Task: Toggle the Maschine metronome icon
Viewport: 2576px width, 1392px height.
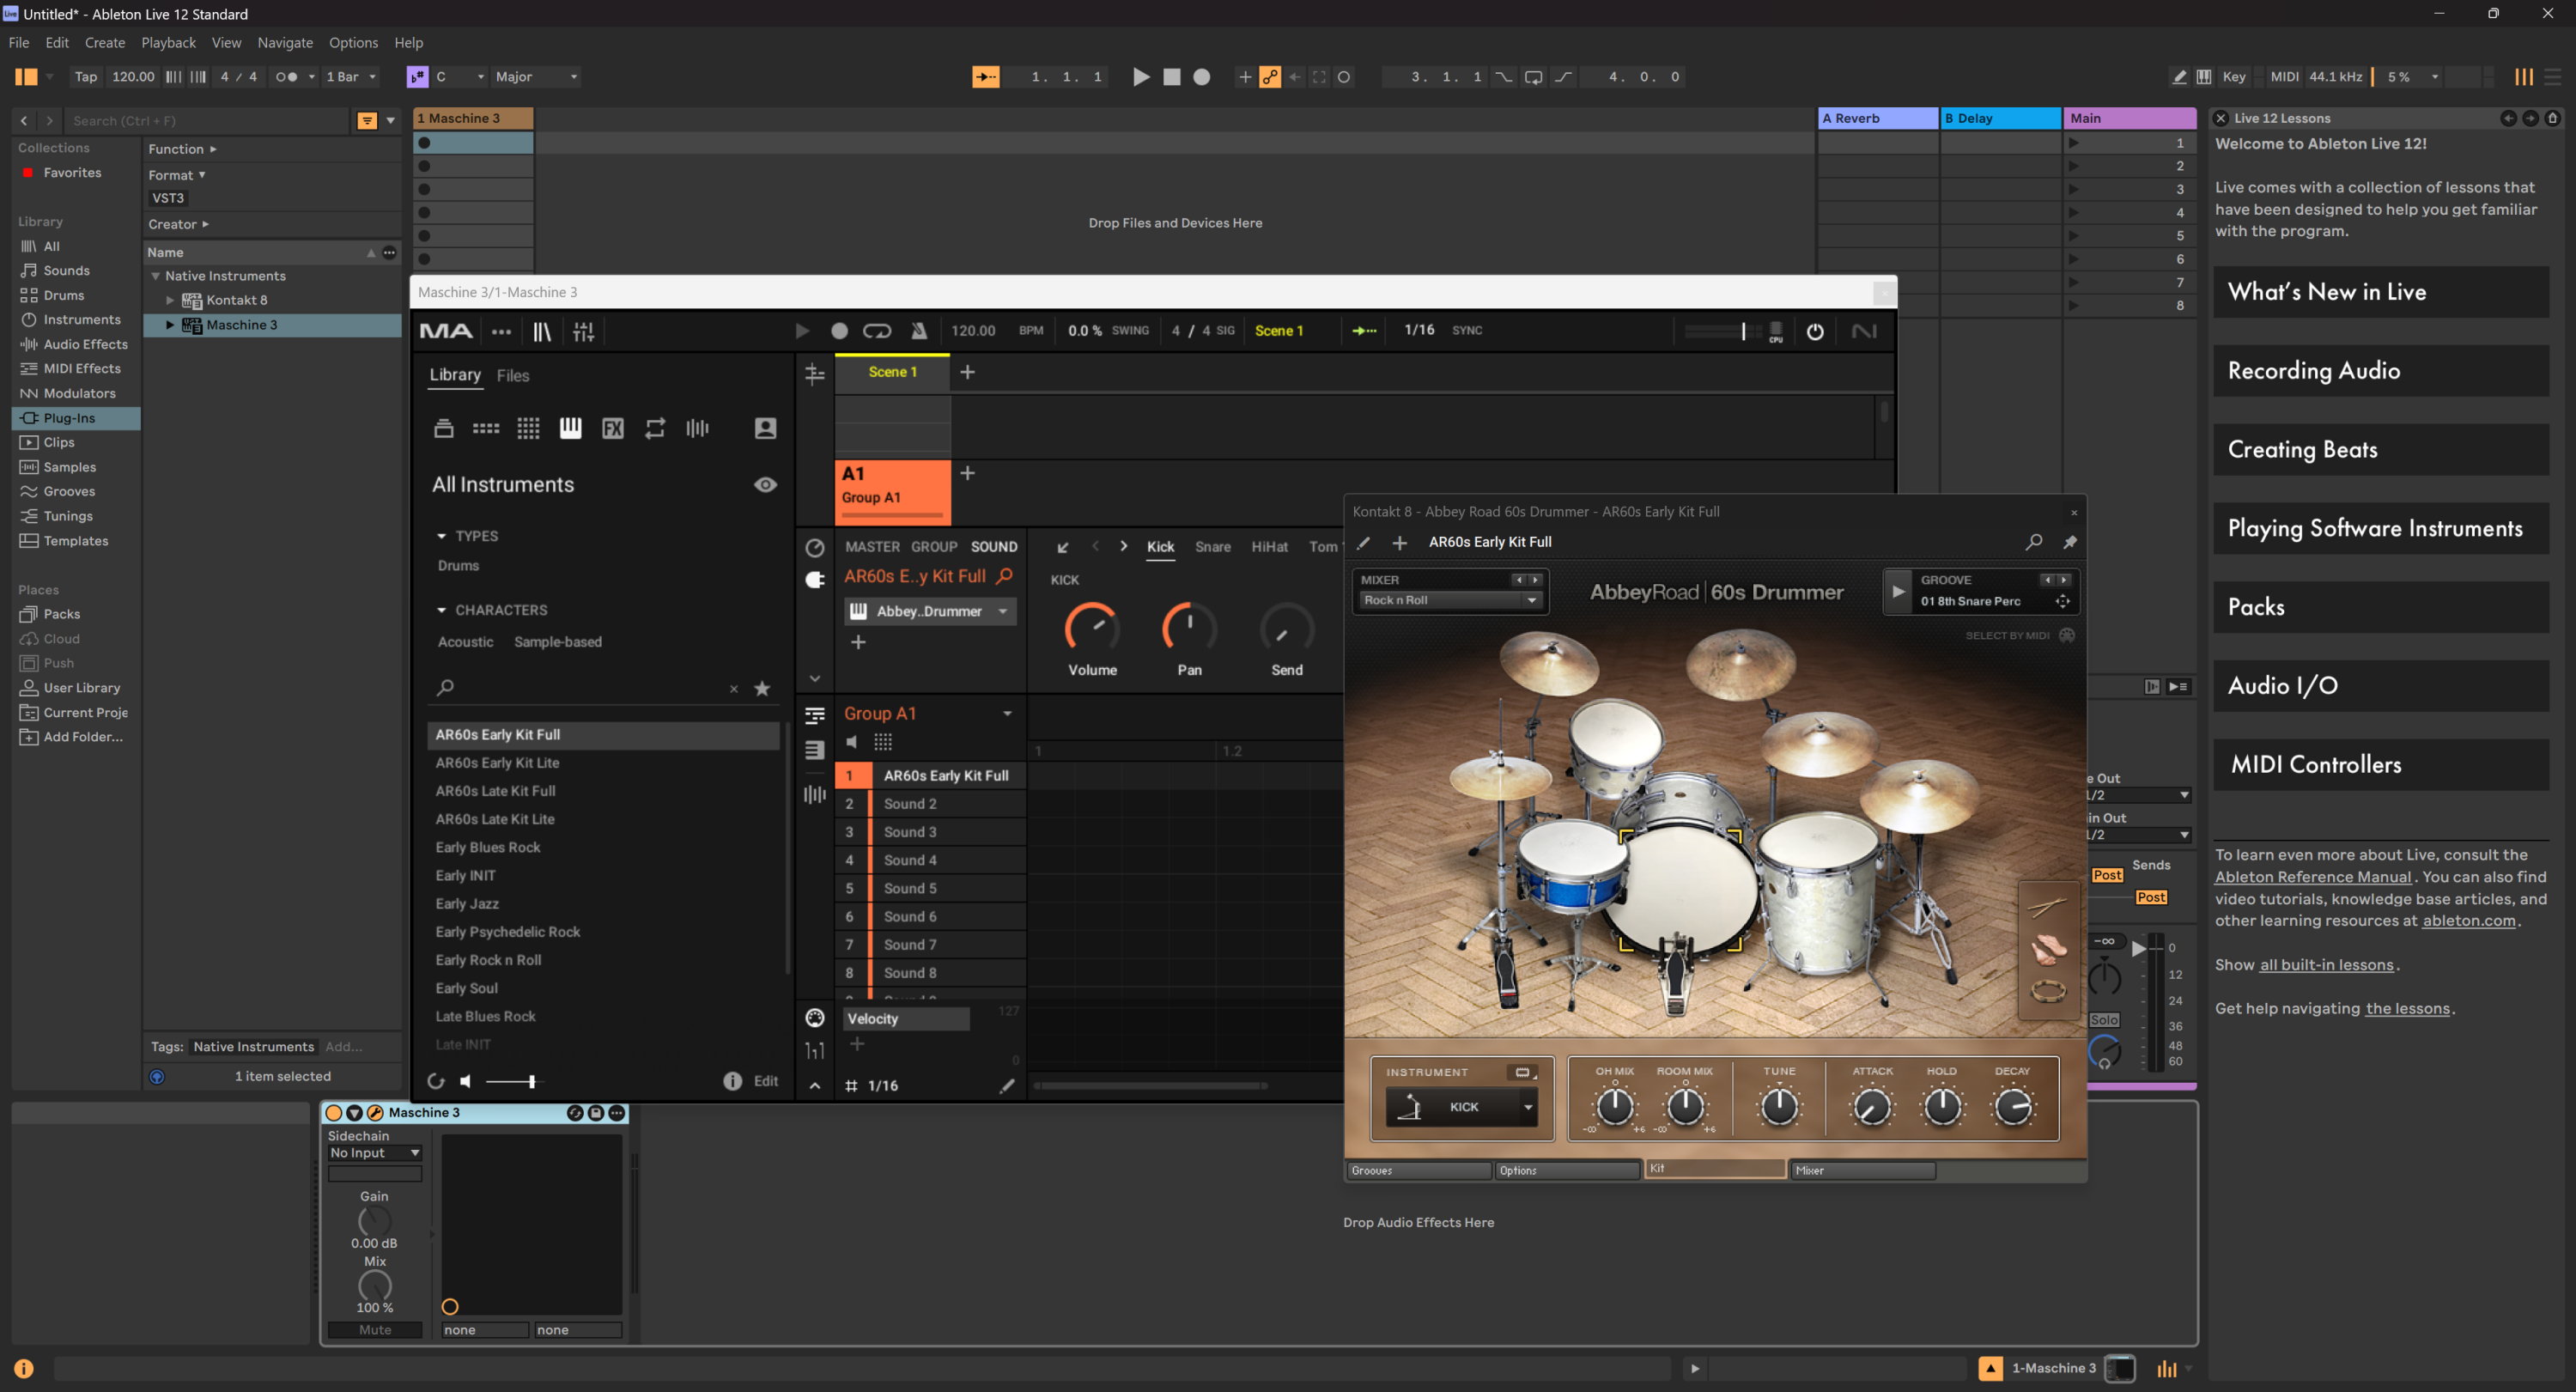Action: (x=918, y=331)
